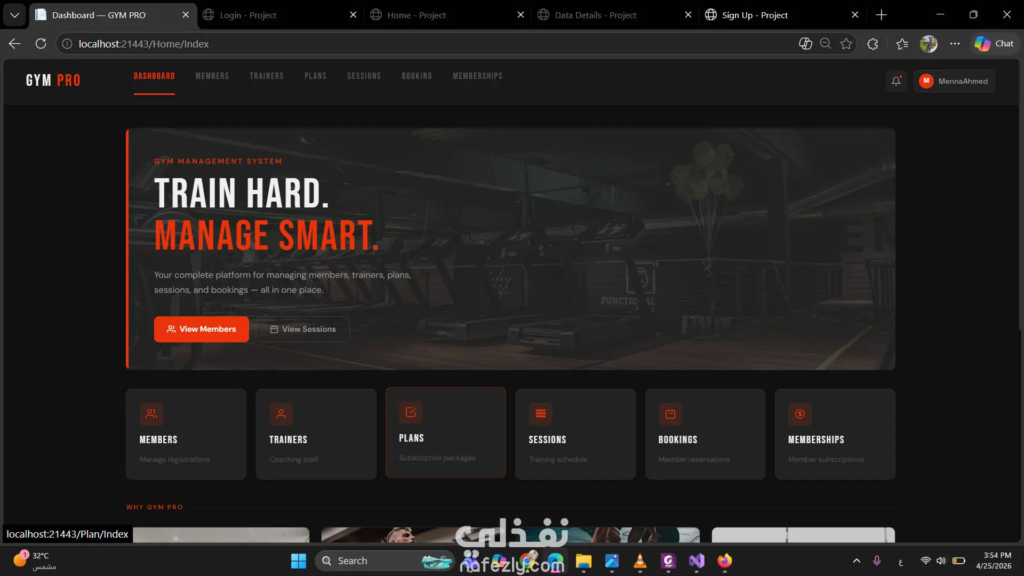This screenshot has width=1024, height=576.
Task: Click the Bookings card calendar icon
Action: [670, 414]
